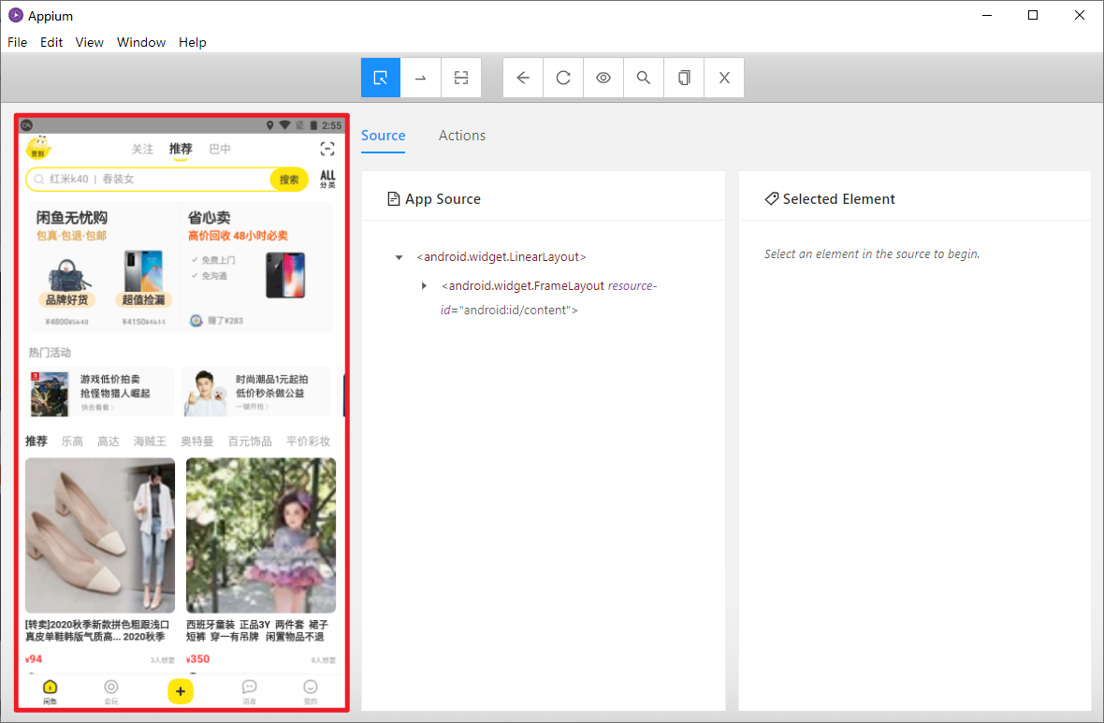Tap the 消息 messages icon in bottom bar
Viewport: 1104px width, 723px height.
point(249,691)
